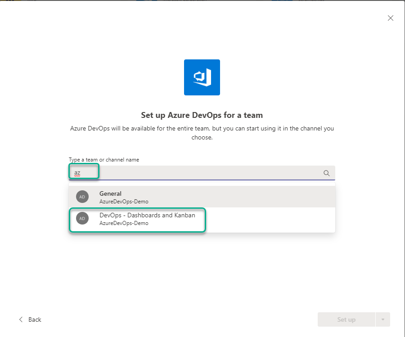The width and height of the screenshot is (405, 337).
Task: Click AD avatar beside DevOps - Dashboards and Kanban
Action: (82, 219)
